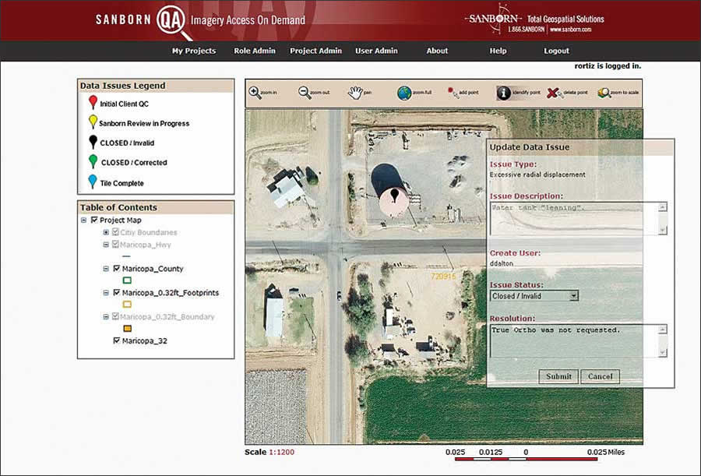The height and width of the screenshot is (476, 701).
Task: Toggle the Maricopa_Hwy layer checkbox
Action: pos(116,245)
